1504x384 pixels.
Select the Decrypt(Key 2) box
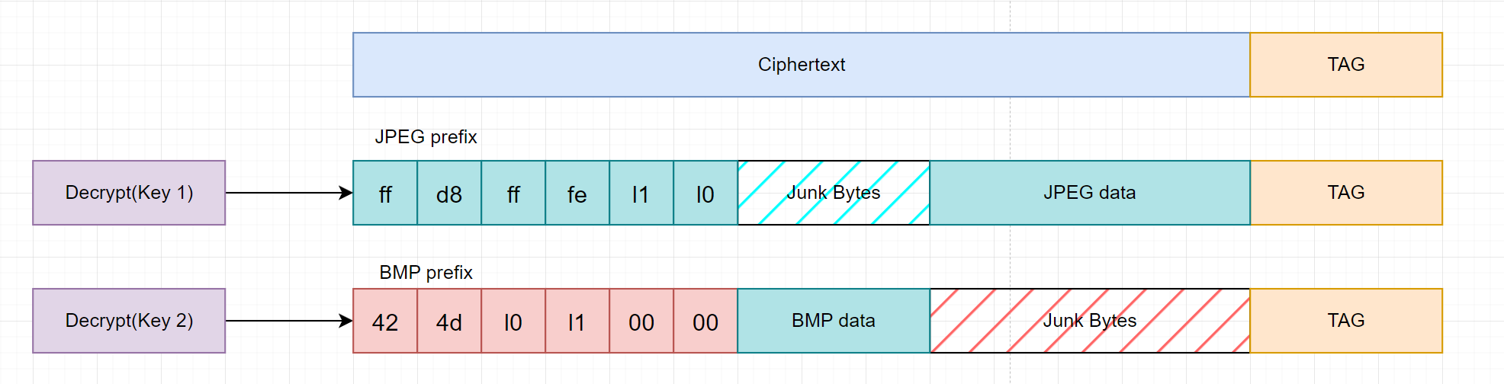(129, 321)
